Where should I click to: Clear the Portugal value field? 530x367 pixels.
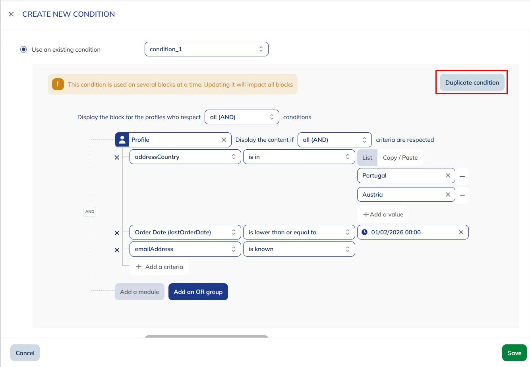tap(448, 176)
